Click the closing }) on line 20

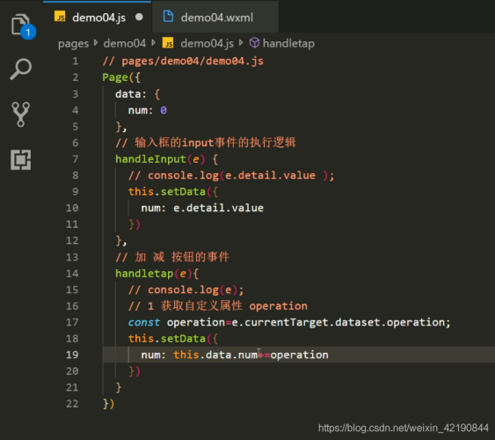point(135,371)
